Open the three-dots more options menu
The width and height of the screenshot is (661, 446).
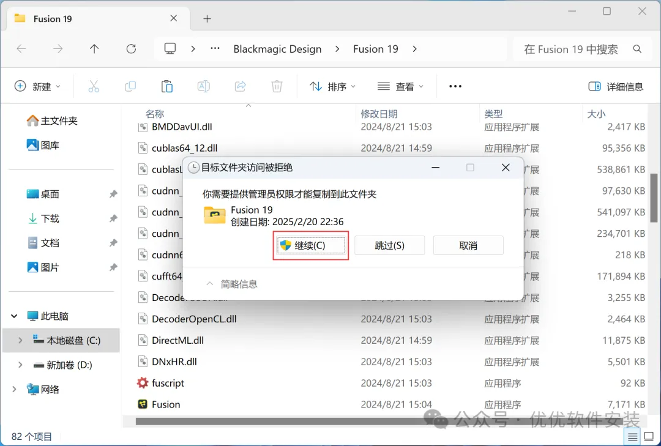[x=455, y=86]
